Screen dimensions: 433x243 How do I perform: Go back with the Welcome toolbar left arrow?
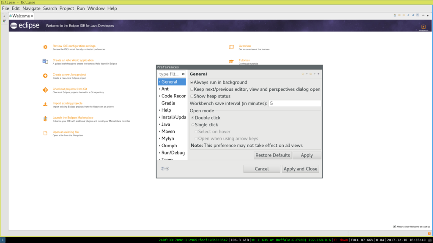pos(399,15)
